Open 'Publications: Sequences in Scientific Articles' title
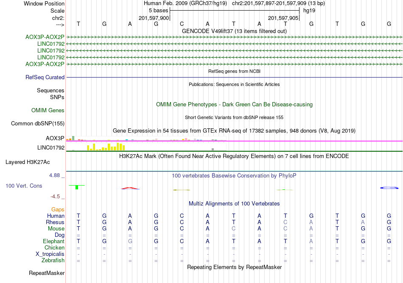 (x=234, y=84)
